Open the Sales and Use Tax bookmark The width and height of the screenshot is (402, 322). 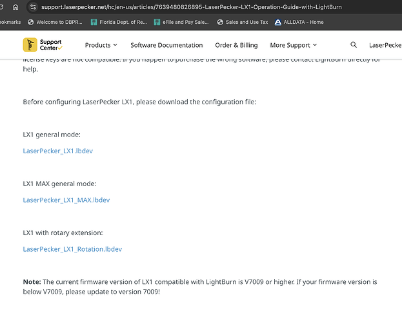[x=242, y=22]
